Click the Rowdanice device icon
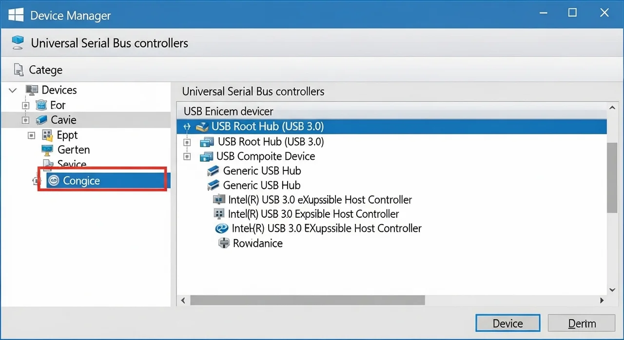The width and height of the screenshot is (624, 340). click(x=224, y=243)
